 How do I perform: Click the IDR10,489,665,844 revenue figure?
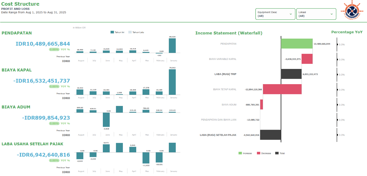pyautogui.click(x=43, y=44)
